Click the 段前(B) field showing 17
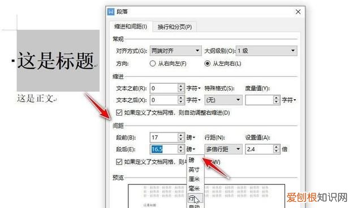The width and height of the screenshot is (362, 208). click(x=163, y=138)
